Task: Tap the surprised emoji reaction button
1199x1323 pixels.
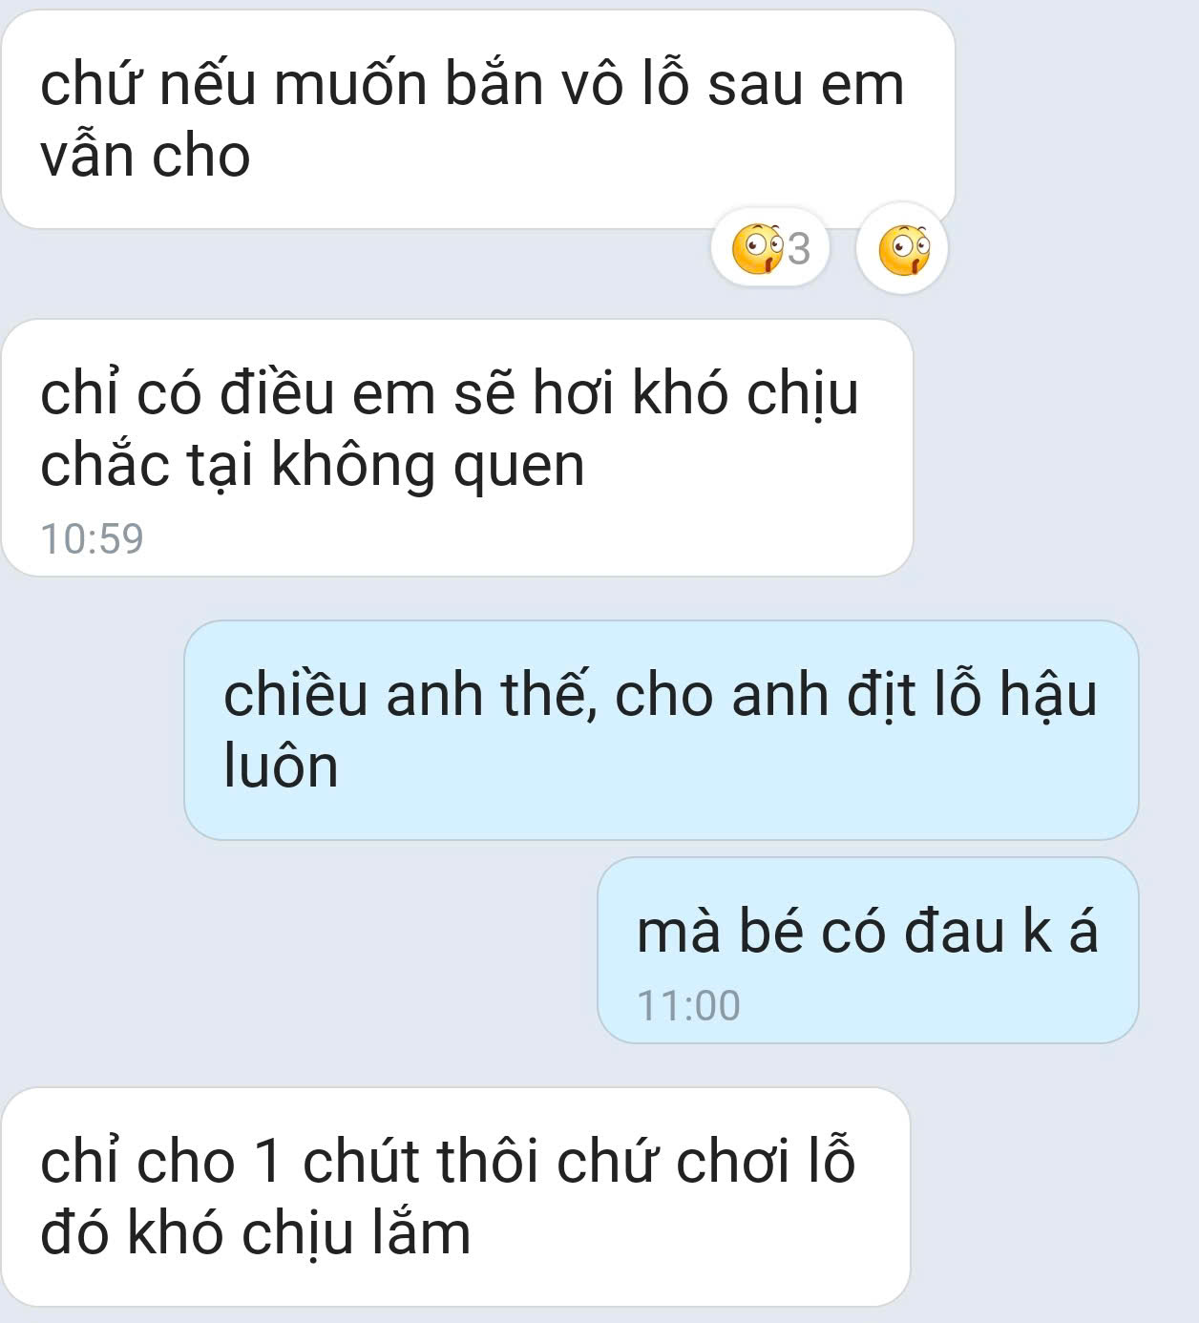Action: click(x=902, y=250)
